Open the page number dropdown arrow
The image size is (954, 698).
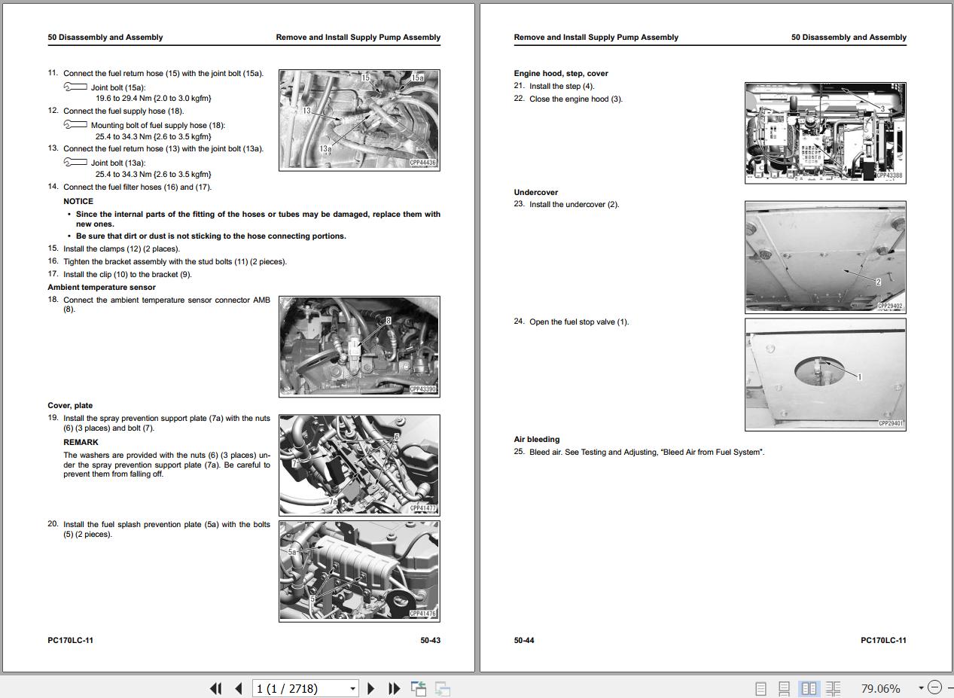(352, 688)
